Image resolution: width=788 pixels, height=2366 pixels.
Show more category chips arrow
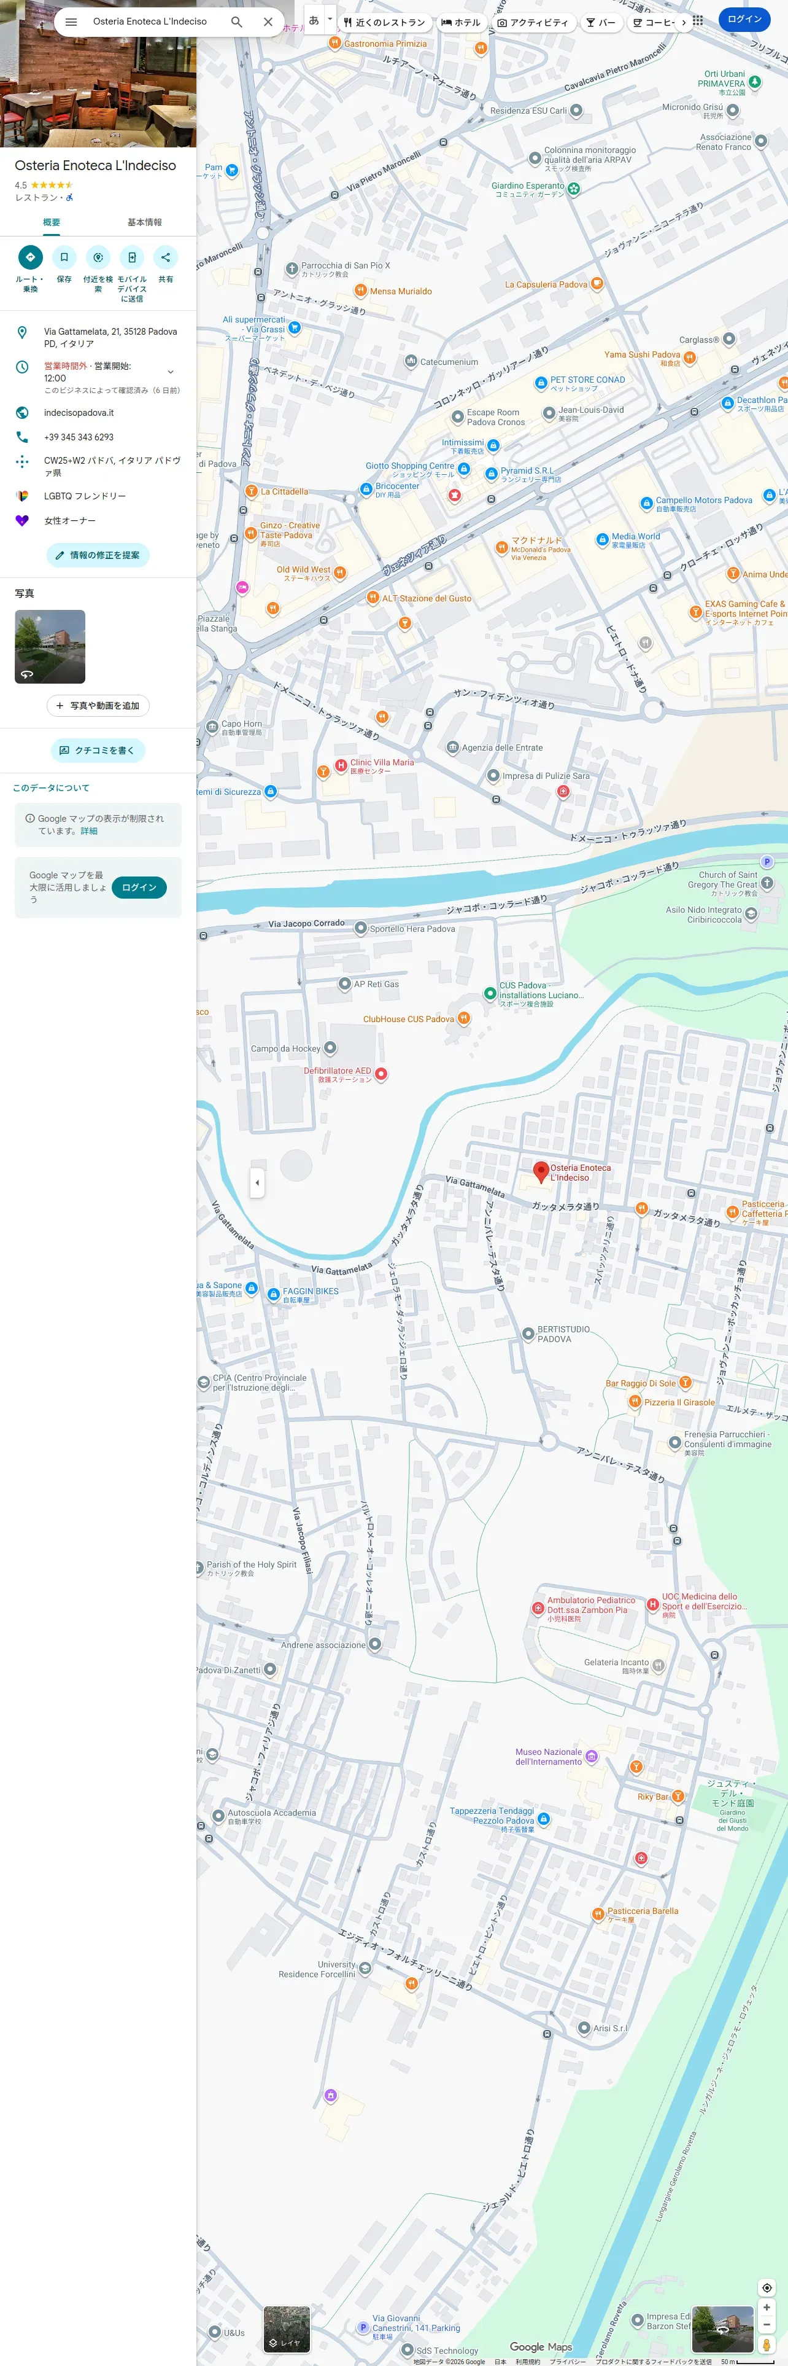coord(684,22)
